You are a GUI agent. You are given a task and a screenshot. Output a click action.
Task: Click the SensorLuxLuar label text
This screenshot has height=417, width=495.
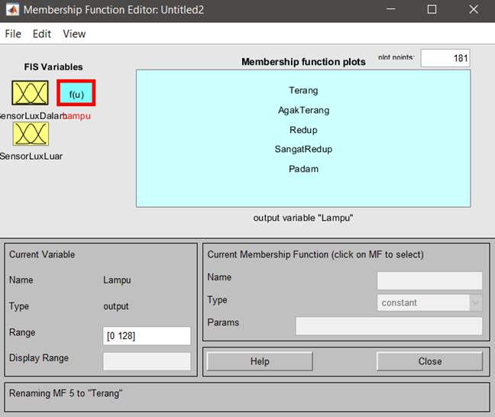[x=31, y=157]
